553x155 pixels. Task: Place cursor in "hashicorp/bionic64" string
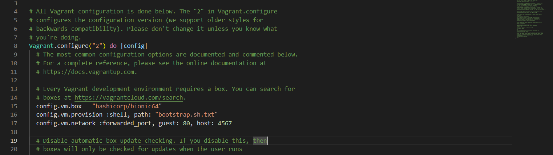(x=127, y=106)
